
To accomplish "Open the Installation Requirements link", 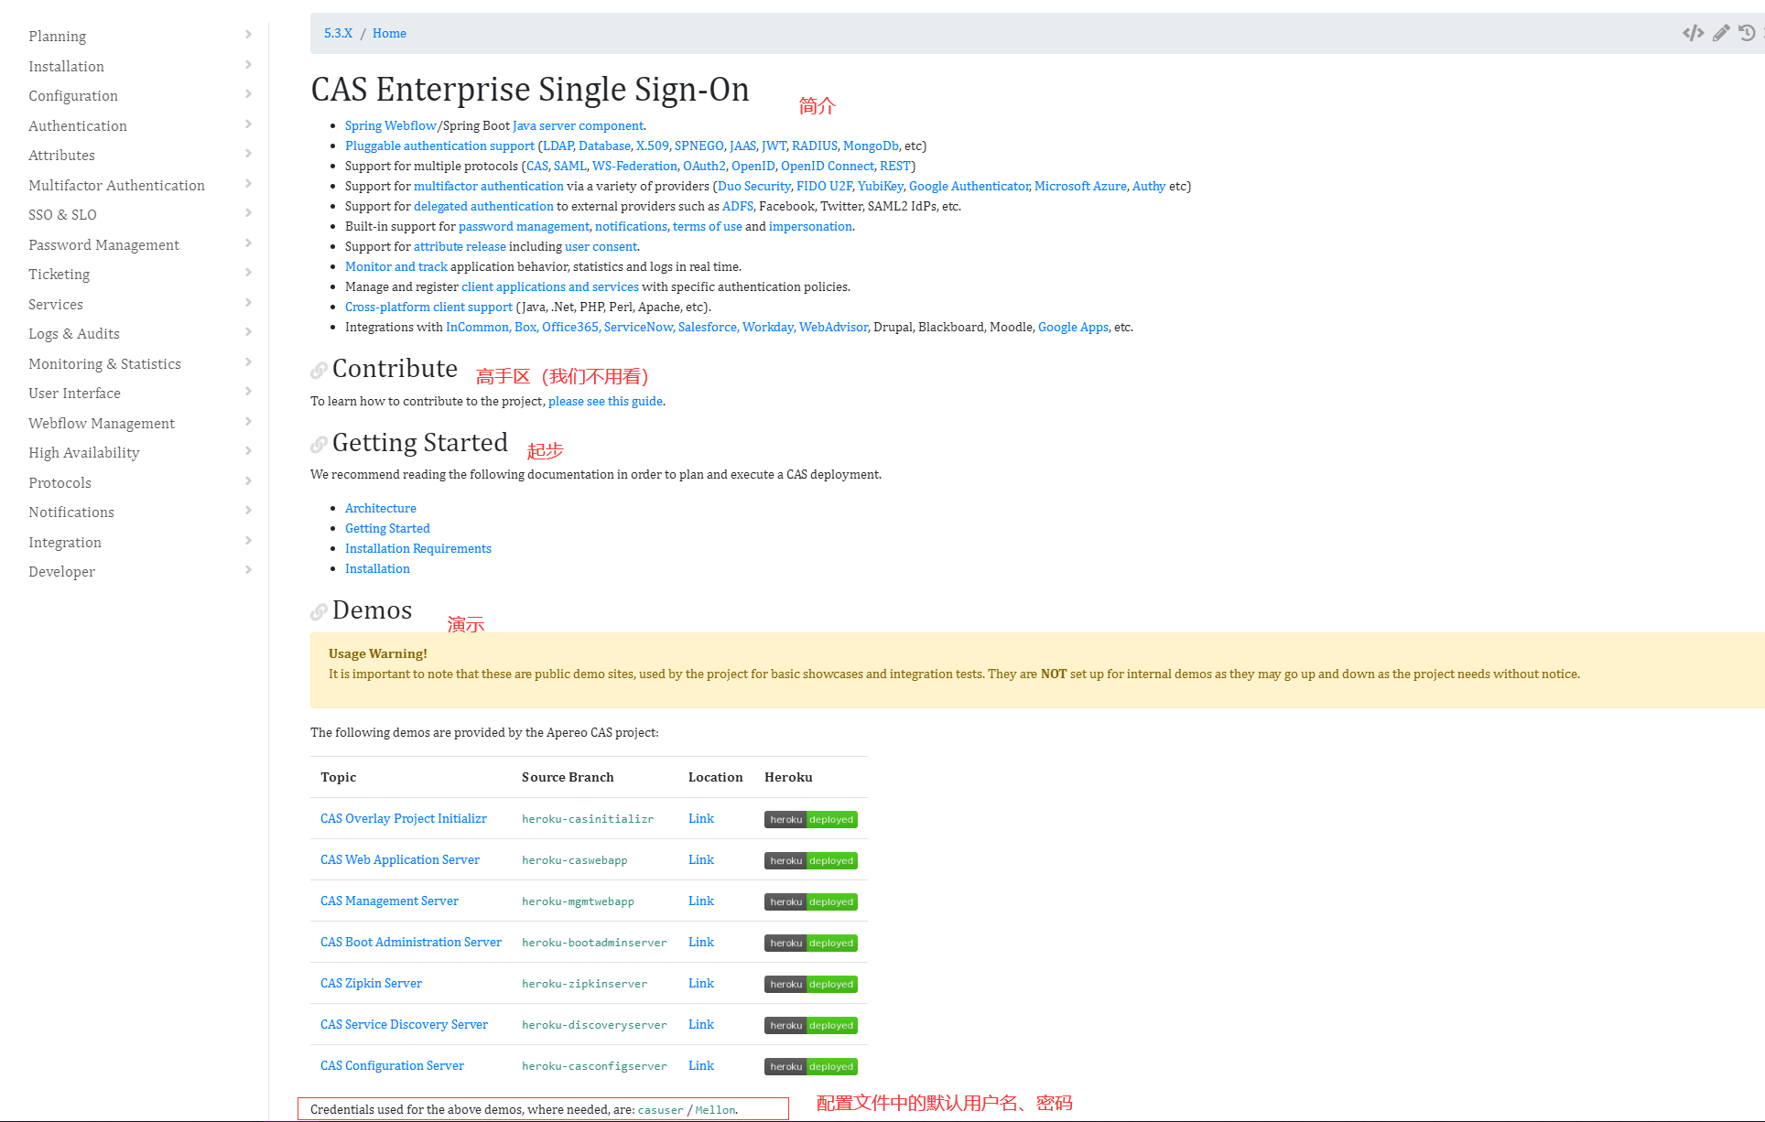I will tap(418, 548).
